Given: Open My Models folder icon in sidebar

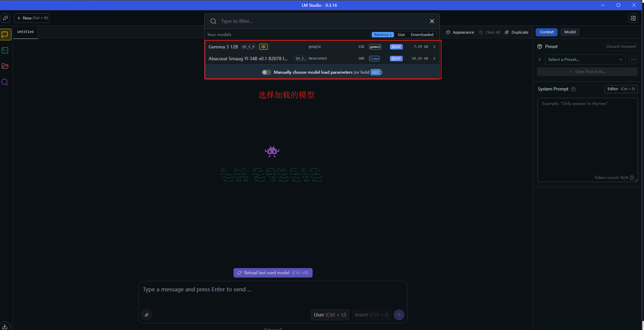Looking at the screenshot, I should [5, 66].
